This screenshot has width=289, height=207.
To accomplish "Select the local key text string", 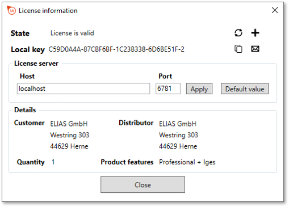I will (116, 49).
